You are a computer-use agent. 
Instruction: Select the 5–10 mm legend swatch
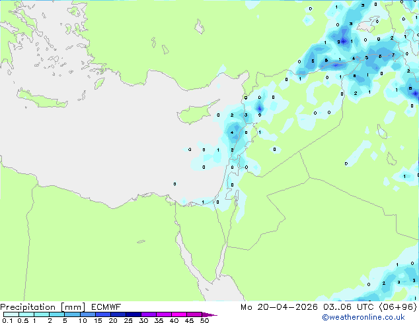click(x=72, y=314)
